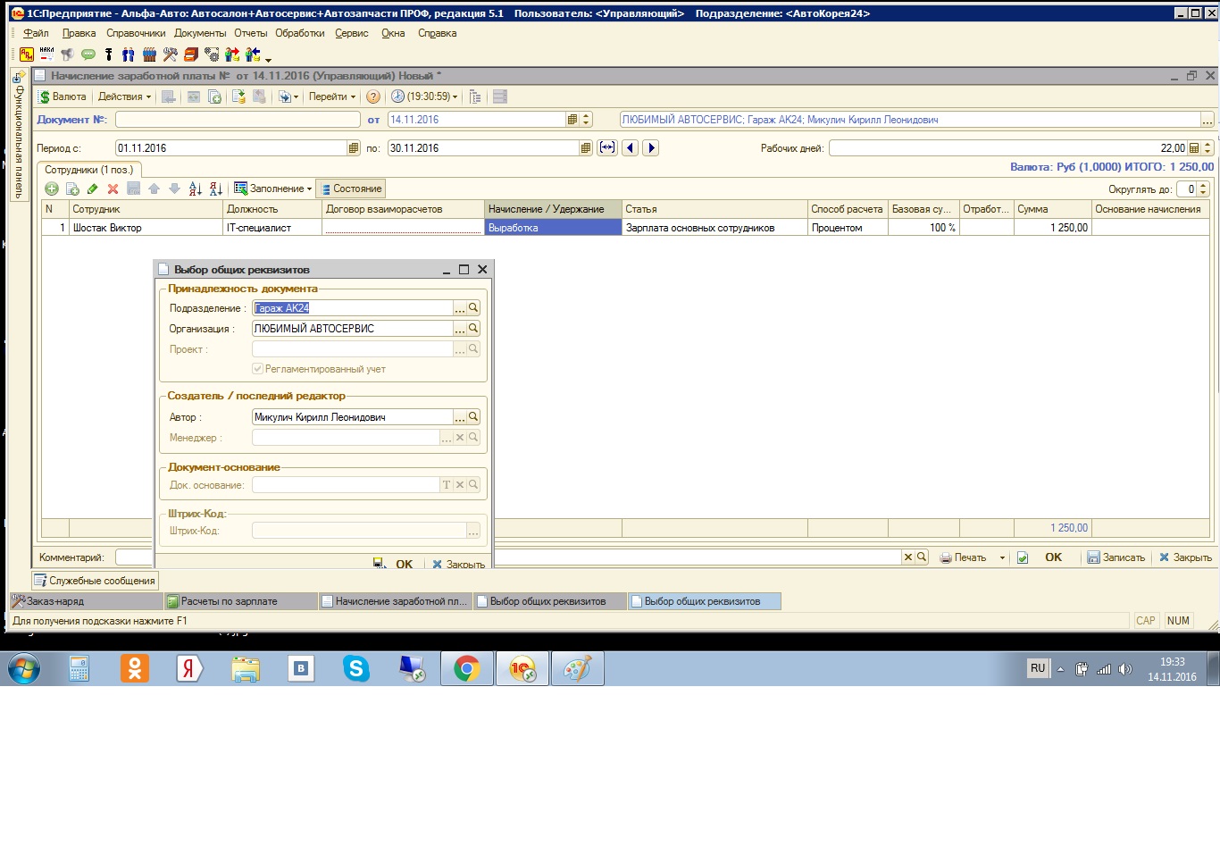Viewport: 1220px width, 863px height.
Task: Adjust the Рабочих дней spinner
Action: [x=1207, y=148]
